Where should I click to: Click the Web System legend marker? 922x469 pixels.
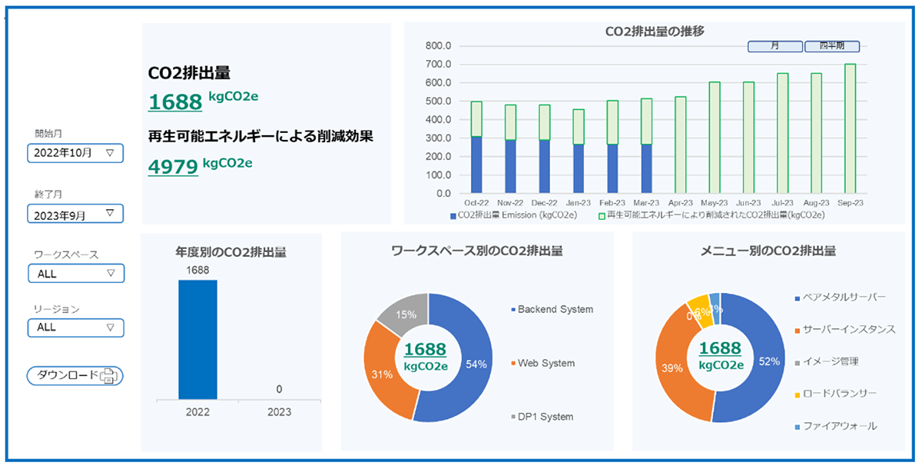[x=512, y=363]
